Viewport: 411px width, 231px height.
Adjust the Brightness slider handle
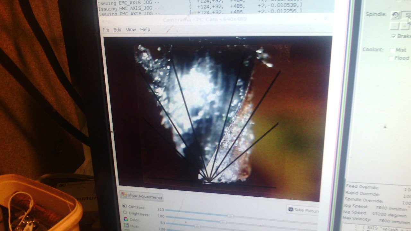click(223, 222)
